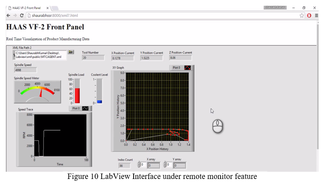This screenshot has height=184, width=332.
Task: Browse for XML file with folder icon
Action: (x=71, y=52)
